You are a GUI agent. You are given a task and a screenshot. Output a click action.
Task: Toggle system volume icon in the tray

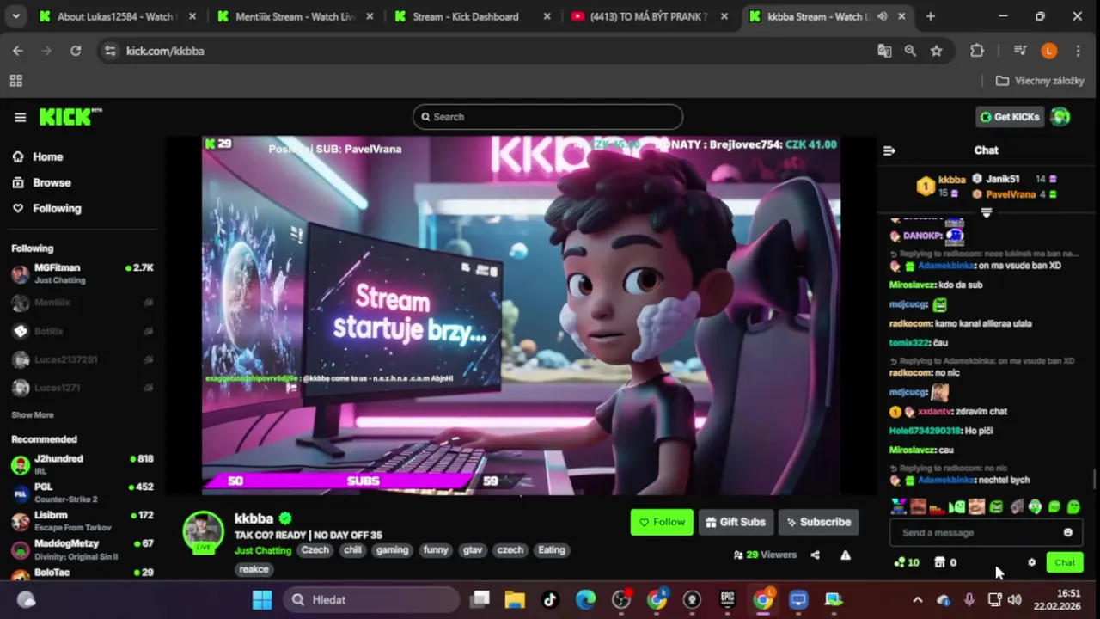(x=1014, y=599)
